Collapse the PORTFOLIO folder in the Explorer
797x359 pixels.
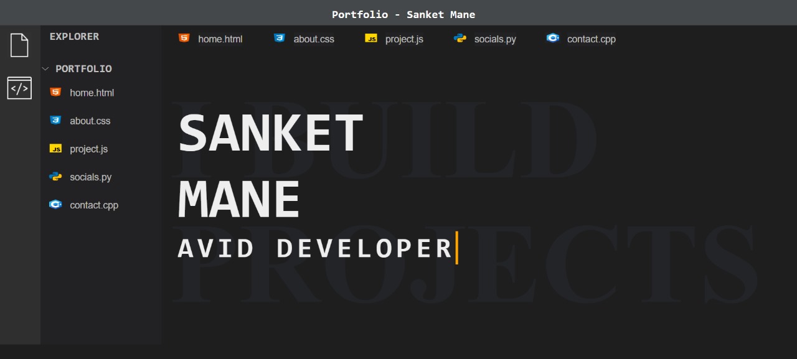(45, 68)
